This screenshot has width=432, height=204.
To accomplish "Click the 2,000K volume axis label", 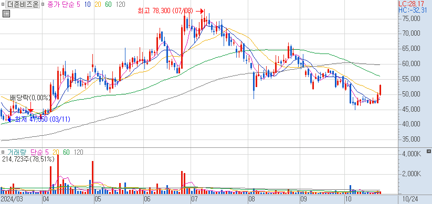I will click(x=411, y=174).
